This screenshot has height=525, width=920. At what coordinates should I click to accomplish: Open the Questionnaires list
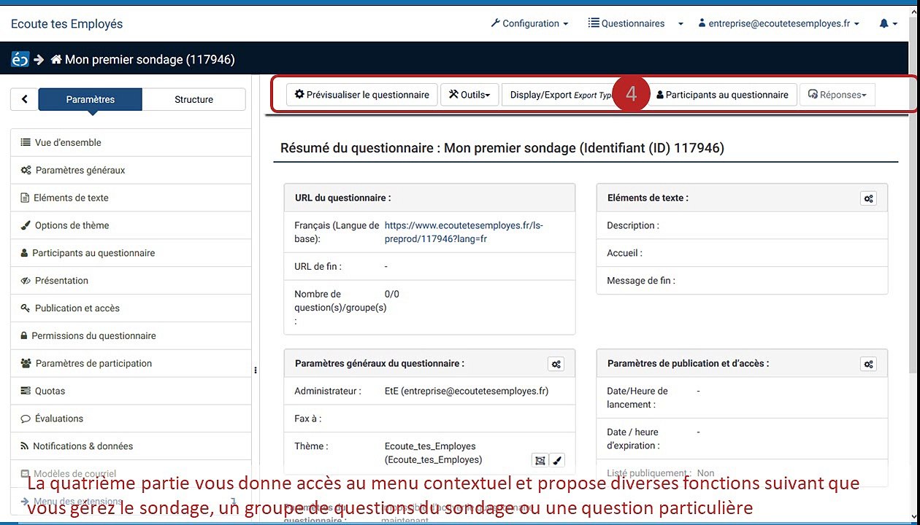[x=626, y=23]
